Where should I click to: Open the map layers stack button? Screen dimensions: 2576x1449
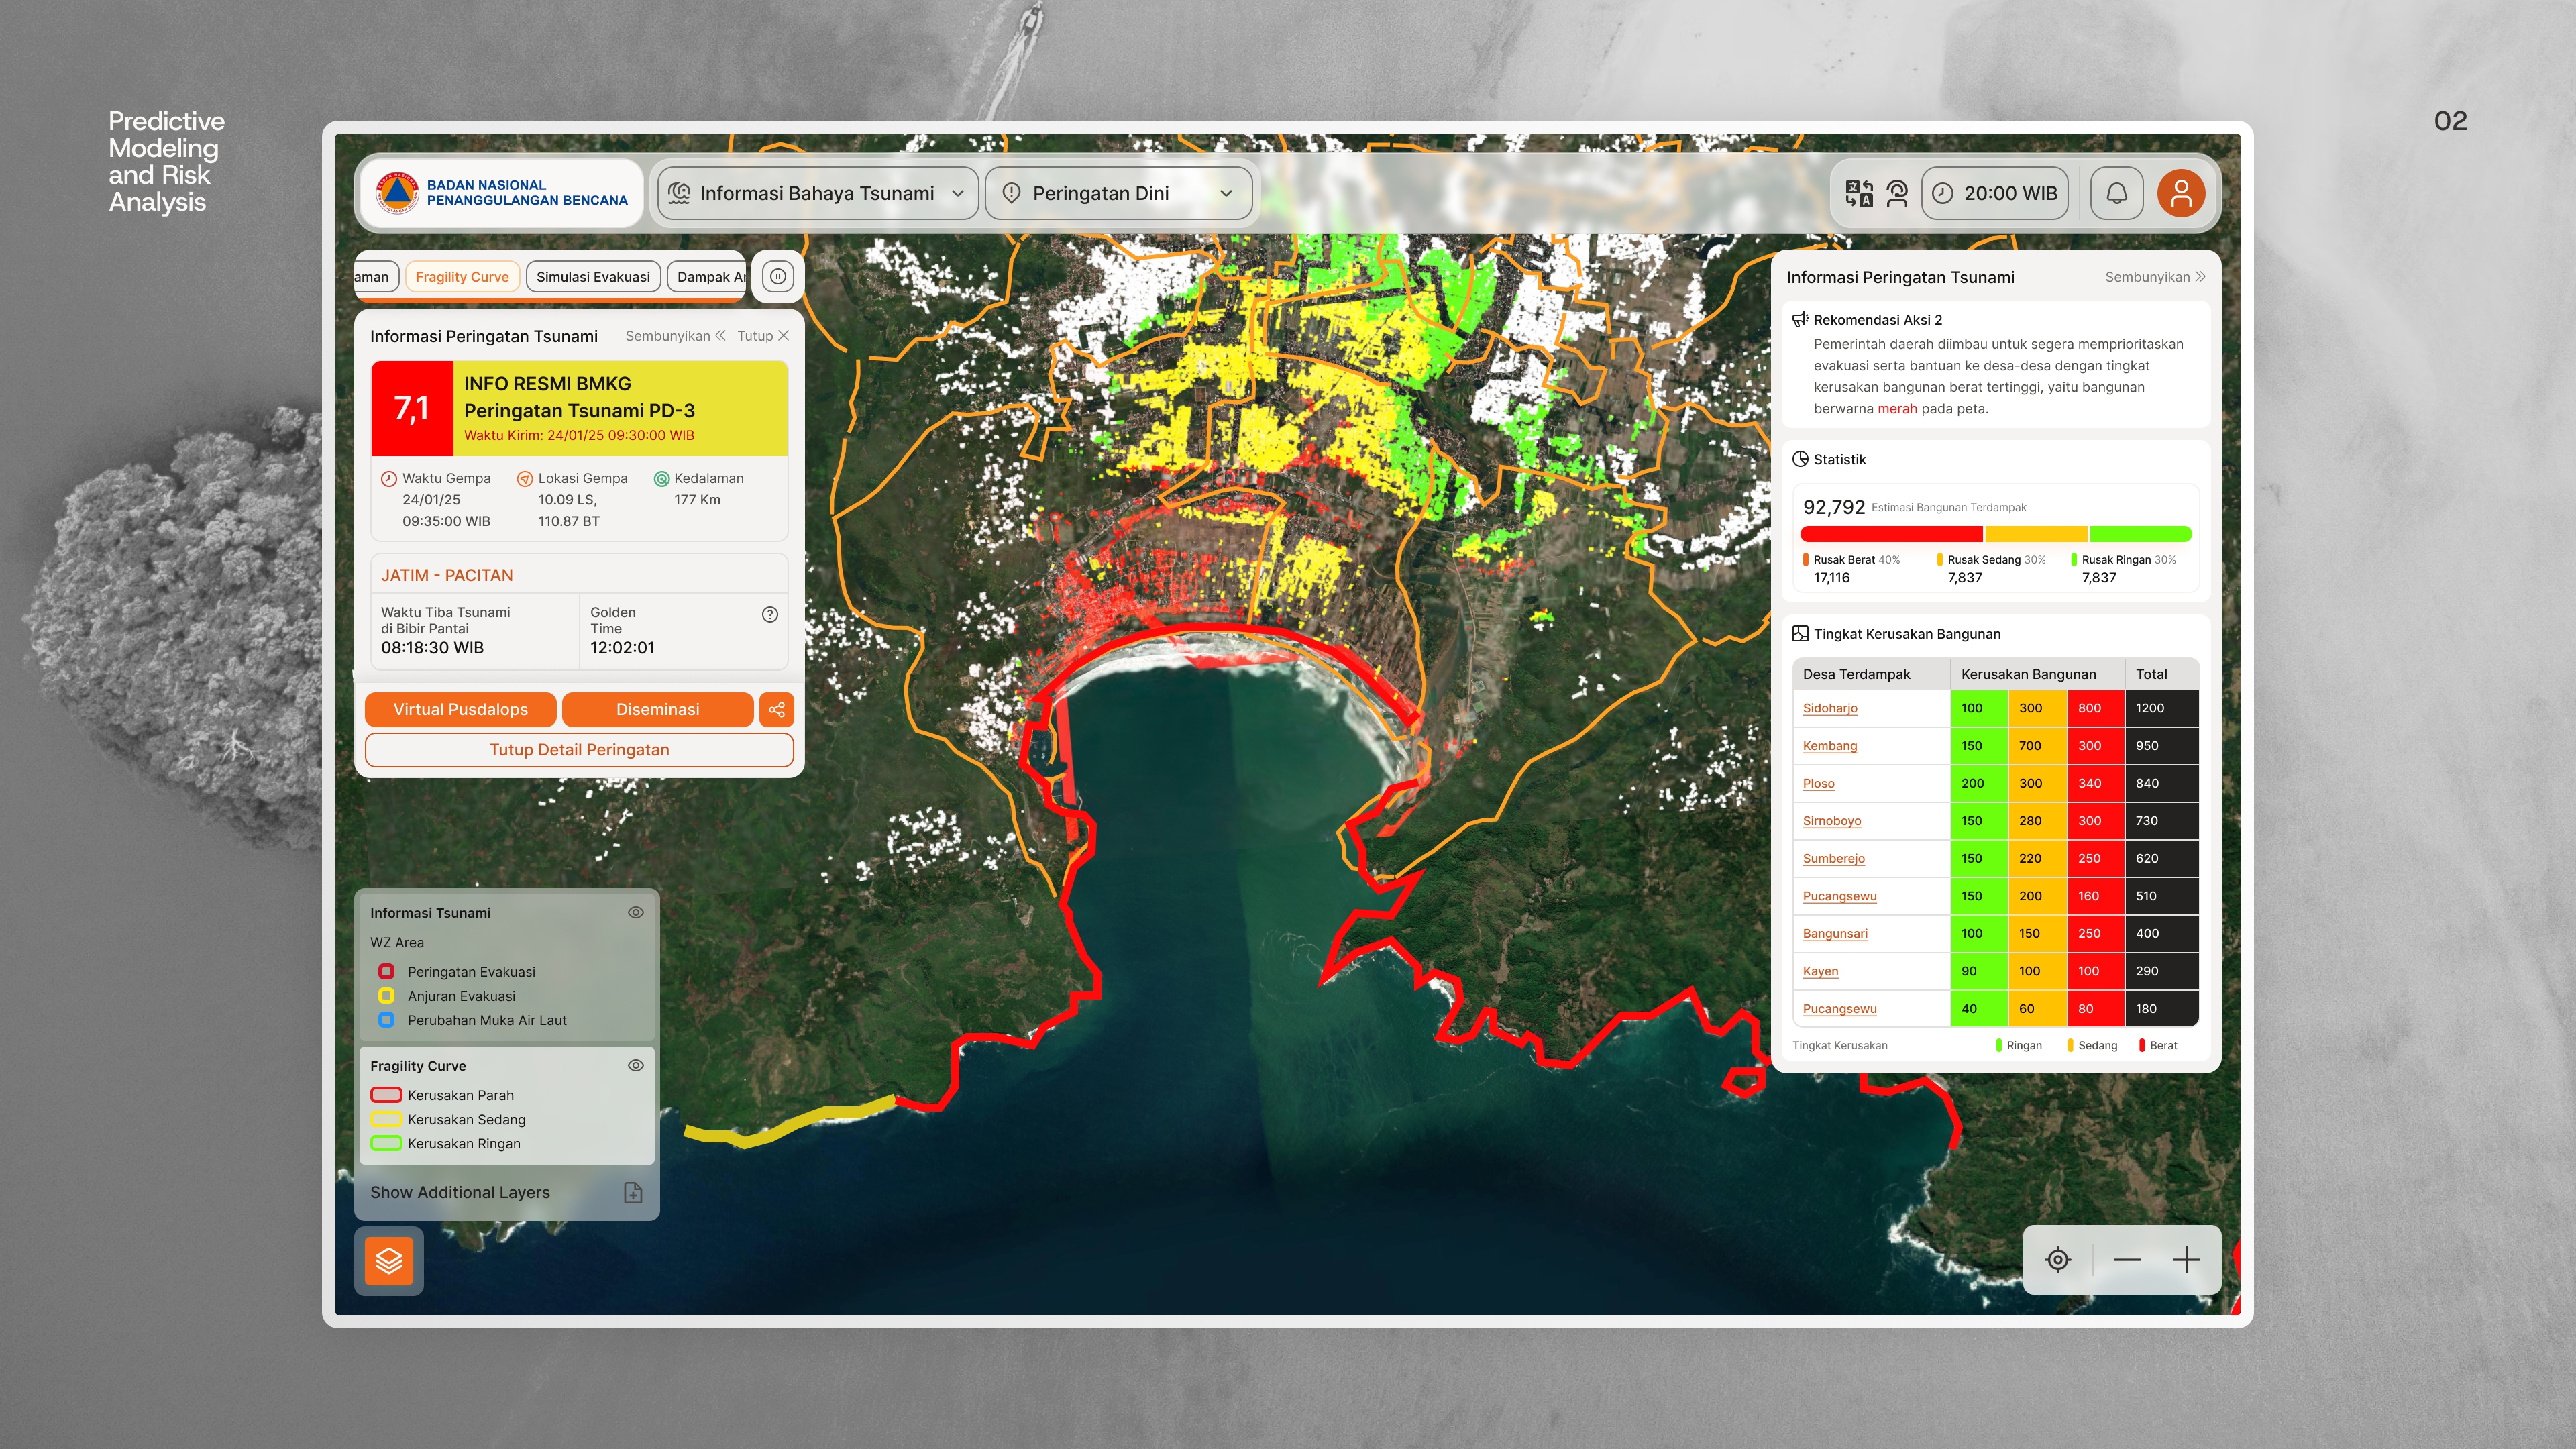389,1260
